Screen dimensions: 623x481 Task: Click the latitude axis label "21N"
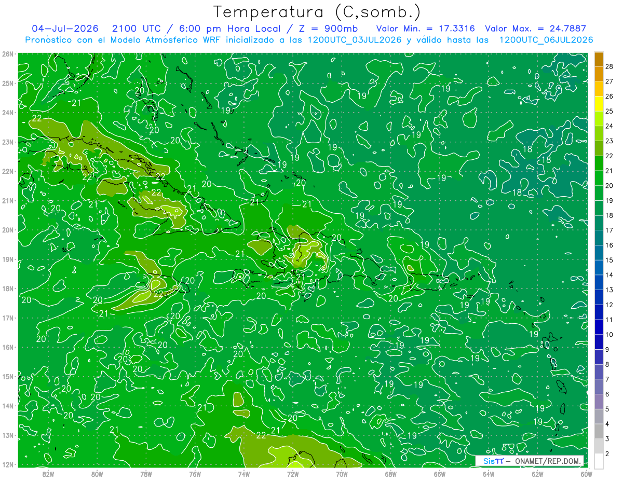point(8,201)
